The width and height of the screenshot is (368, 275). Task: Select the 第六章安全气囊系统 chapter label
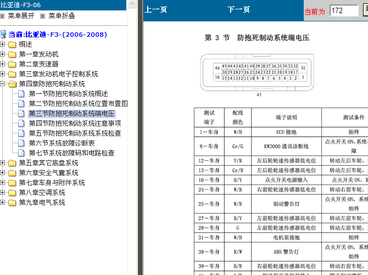(x=48, y=173)
